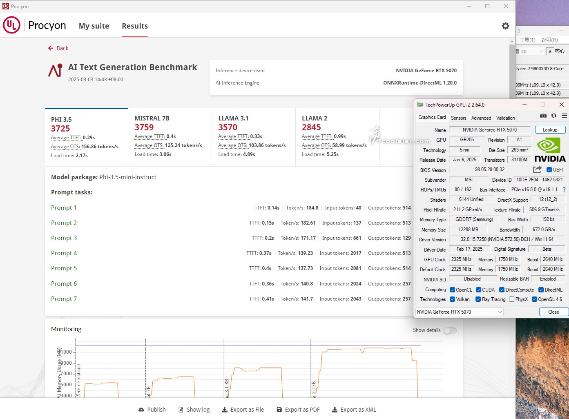Viewport: 569px width, 419px height.
Task: Click the Export as XML download icon
Action: (335, 410)
